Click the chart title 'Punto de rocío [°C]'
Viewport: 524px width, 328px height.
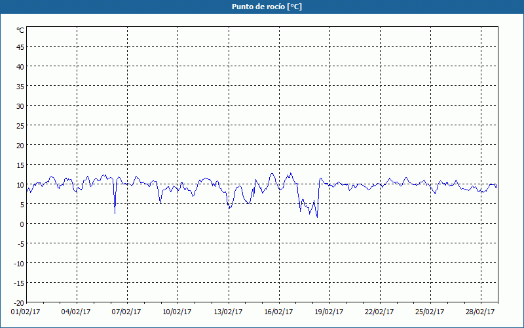(267, 7)
